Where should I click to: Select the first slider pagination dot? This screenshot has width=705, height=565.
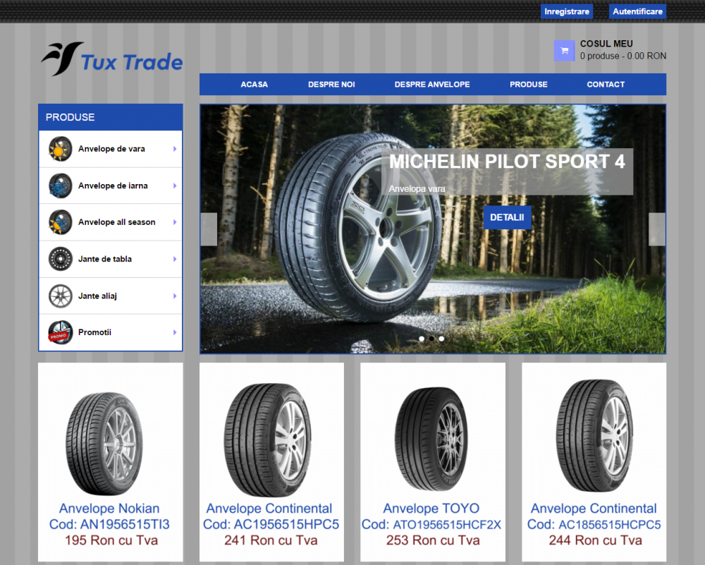(422, 339)
